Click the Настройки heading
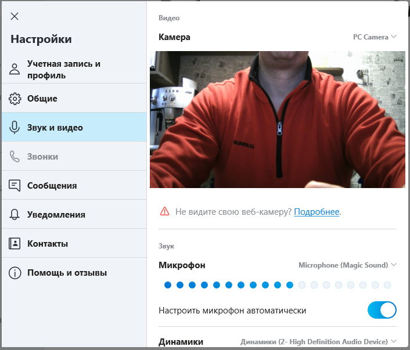Screen dimensions: 410x350 pyautogui.click(x=41, y=39)
